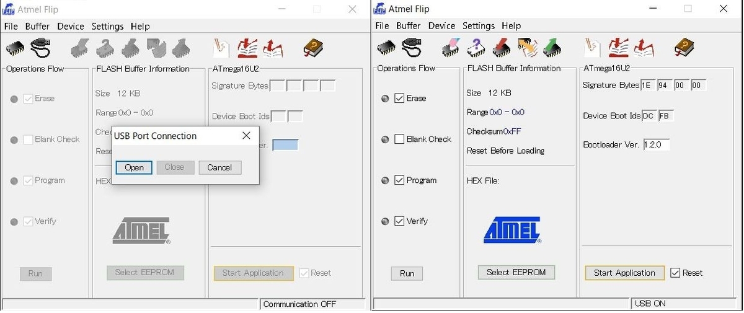This screenshot has height=313, width=744.
Task: Open Device menu in right window
Action: click(441, 25)
